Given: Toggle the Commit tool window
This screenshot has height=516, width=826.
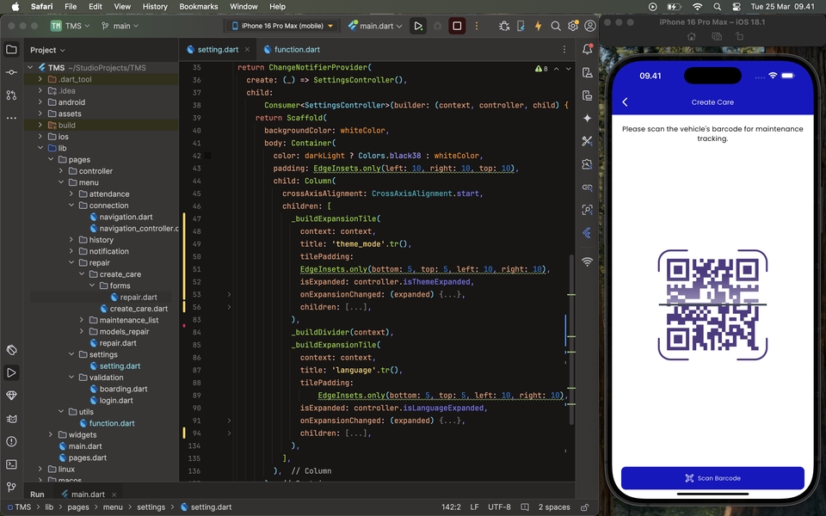Looking at the screenshot, I should point(11,72).
